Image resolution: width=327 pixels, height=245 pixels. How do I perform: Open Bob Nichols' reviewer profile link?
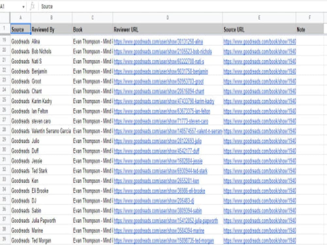pyautogui.click(x=163, y=52)
